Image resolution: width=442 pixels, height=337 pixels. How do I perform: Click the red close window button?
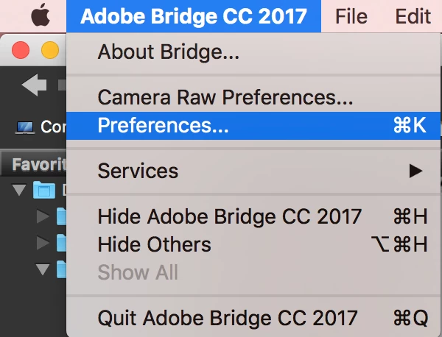tap(21, 50)
